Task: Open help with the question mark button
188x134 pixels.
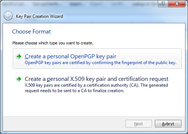Action: [163, 4]
